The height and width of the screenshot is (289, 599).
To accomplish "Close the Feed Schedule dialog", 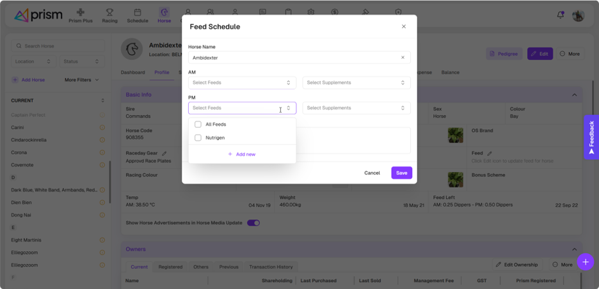I will coord(404,27).
